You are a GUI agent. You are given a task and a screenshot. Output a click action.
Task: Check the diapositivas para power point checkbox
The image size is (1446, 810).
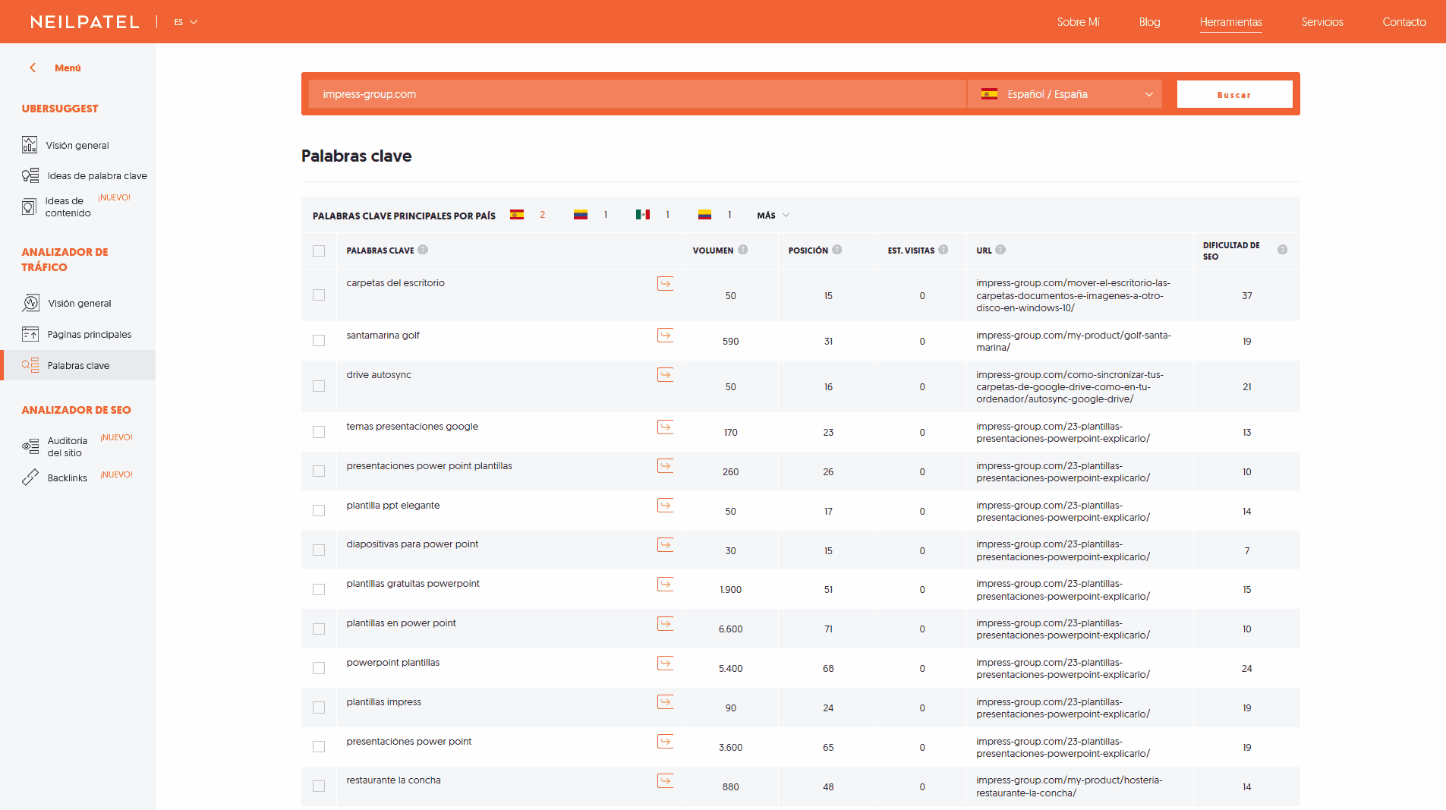coord(319,550)
